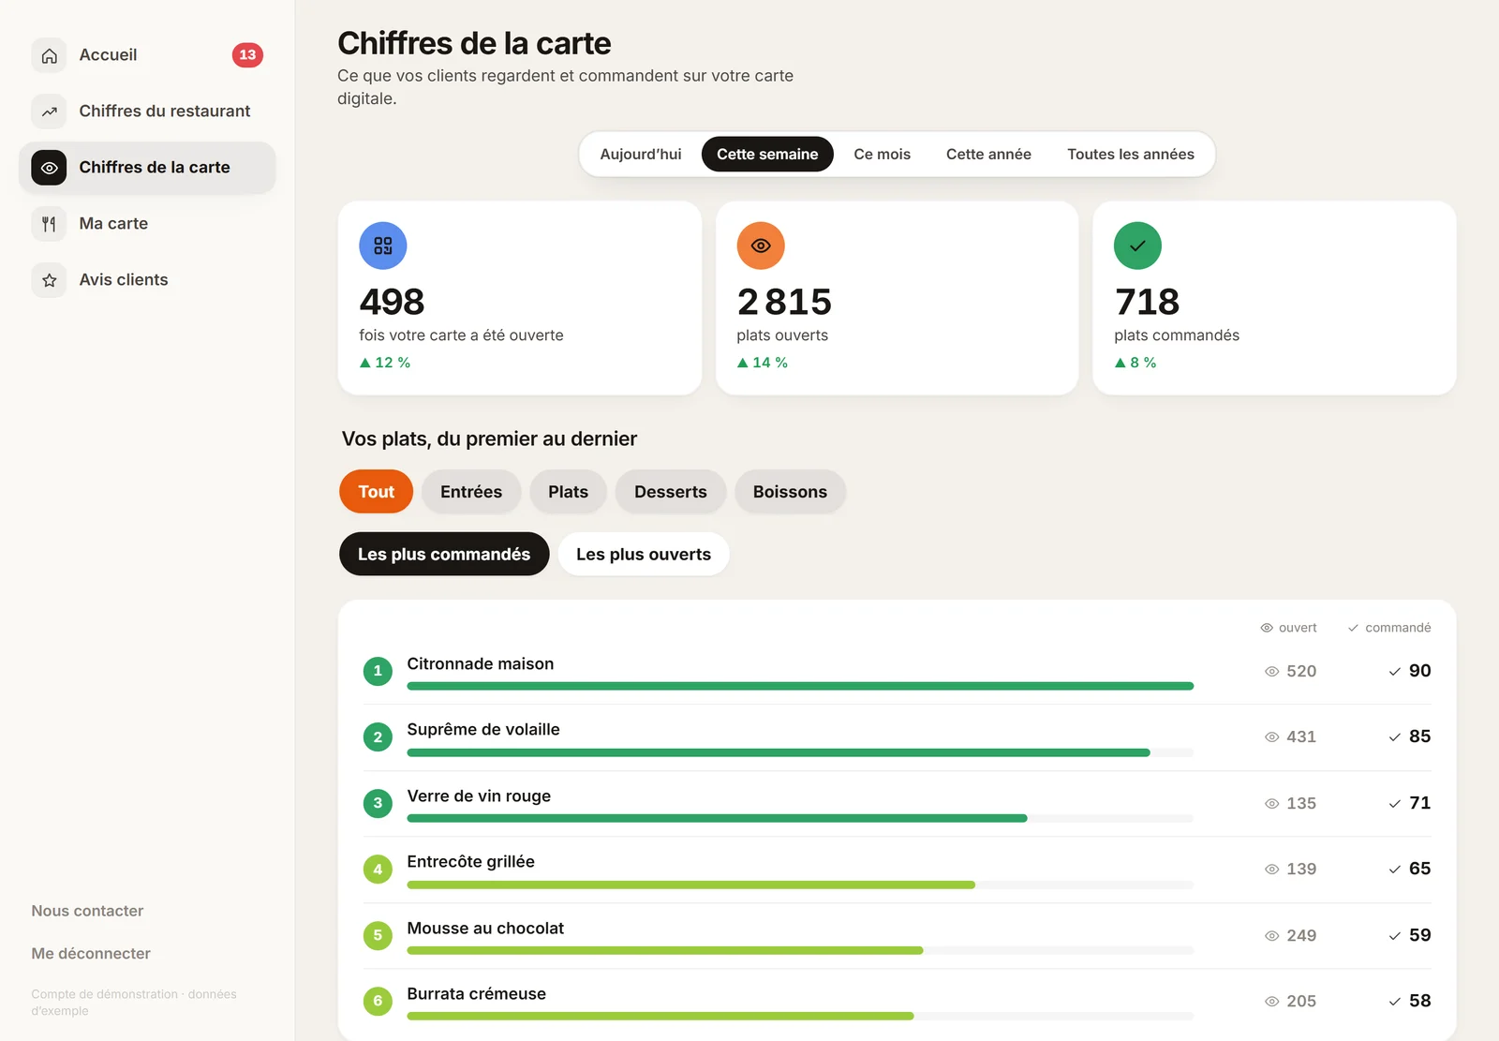This screenshot has width=1499, height=1041.
Task: Sort by Les plus commandés
Action: coord(444,555)
